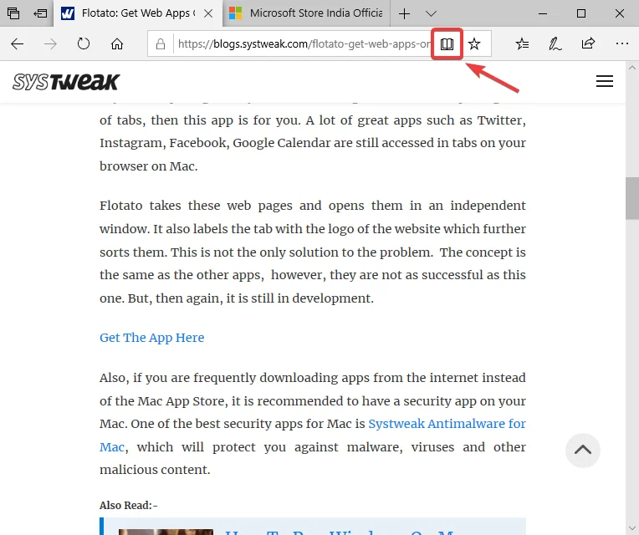Set these tabs aside icon
This screenshot has width=639, height=535.
pos(40,13)
